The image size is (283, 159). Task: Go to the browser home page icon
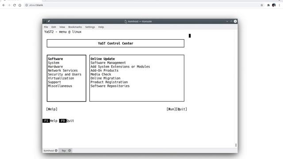20,5
